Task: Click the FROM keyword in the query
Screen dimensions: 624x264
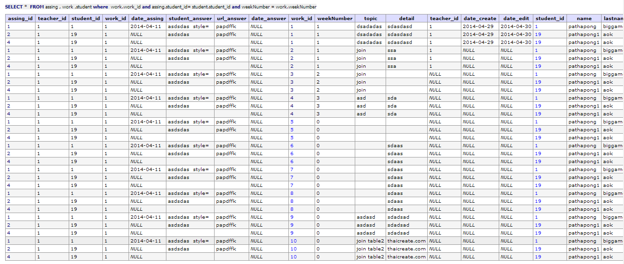Action: click(x=37, y=7)
